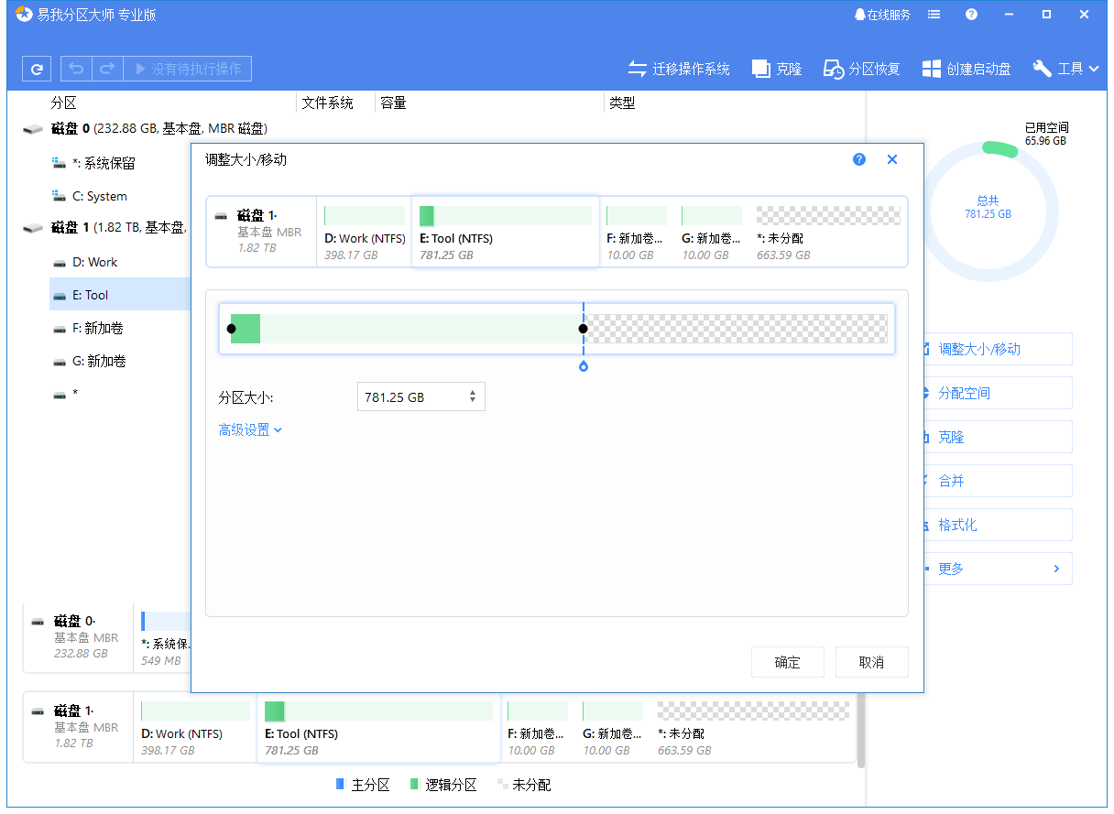Open 创建启动盘 bootable media creator
This screenshot has height=814, width=1114.
click(x=966, y=68)
